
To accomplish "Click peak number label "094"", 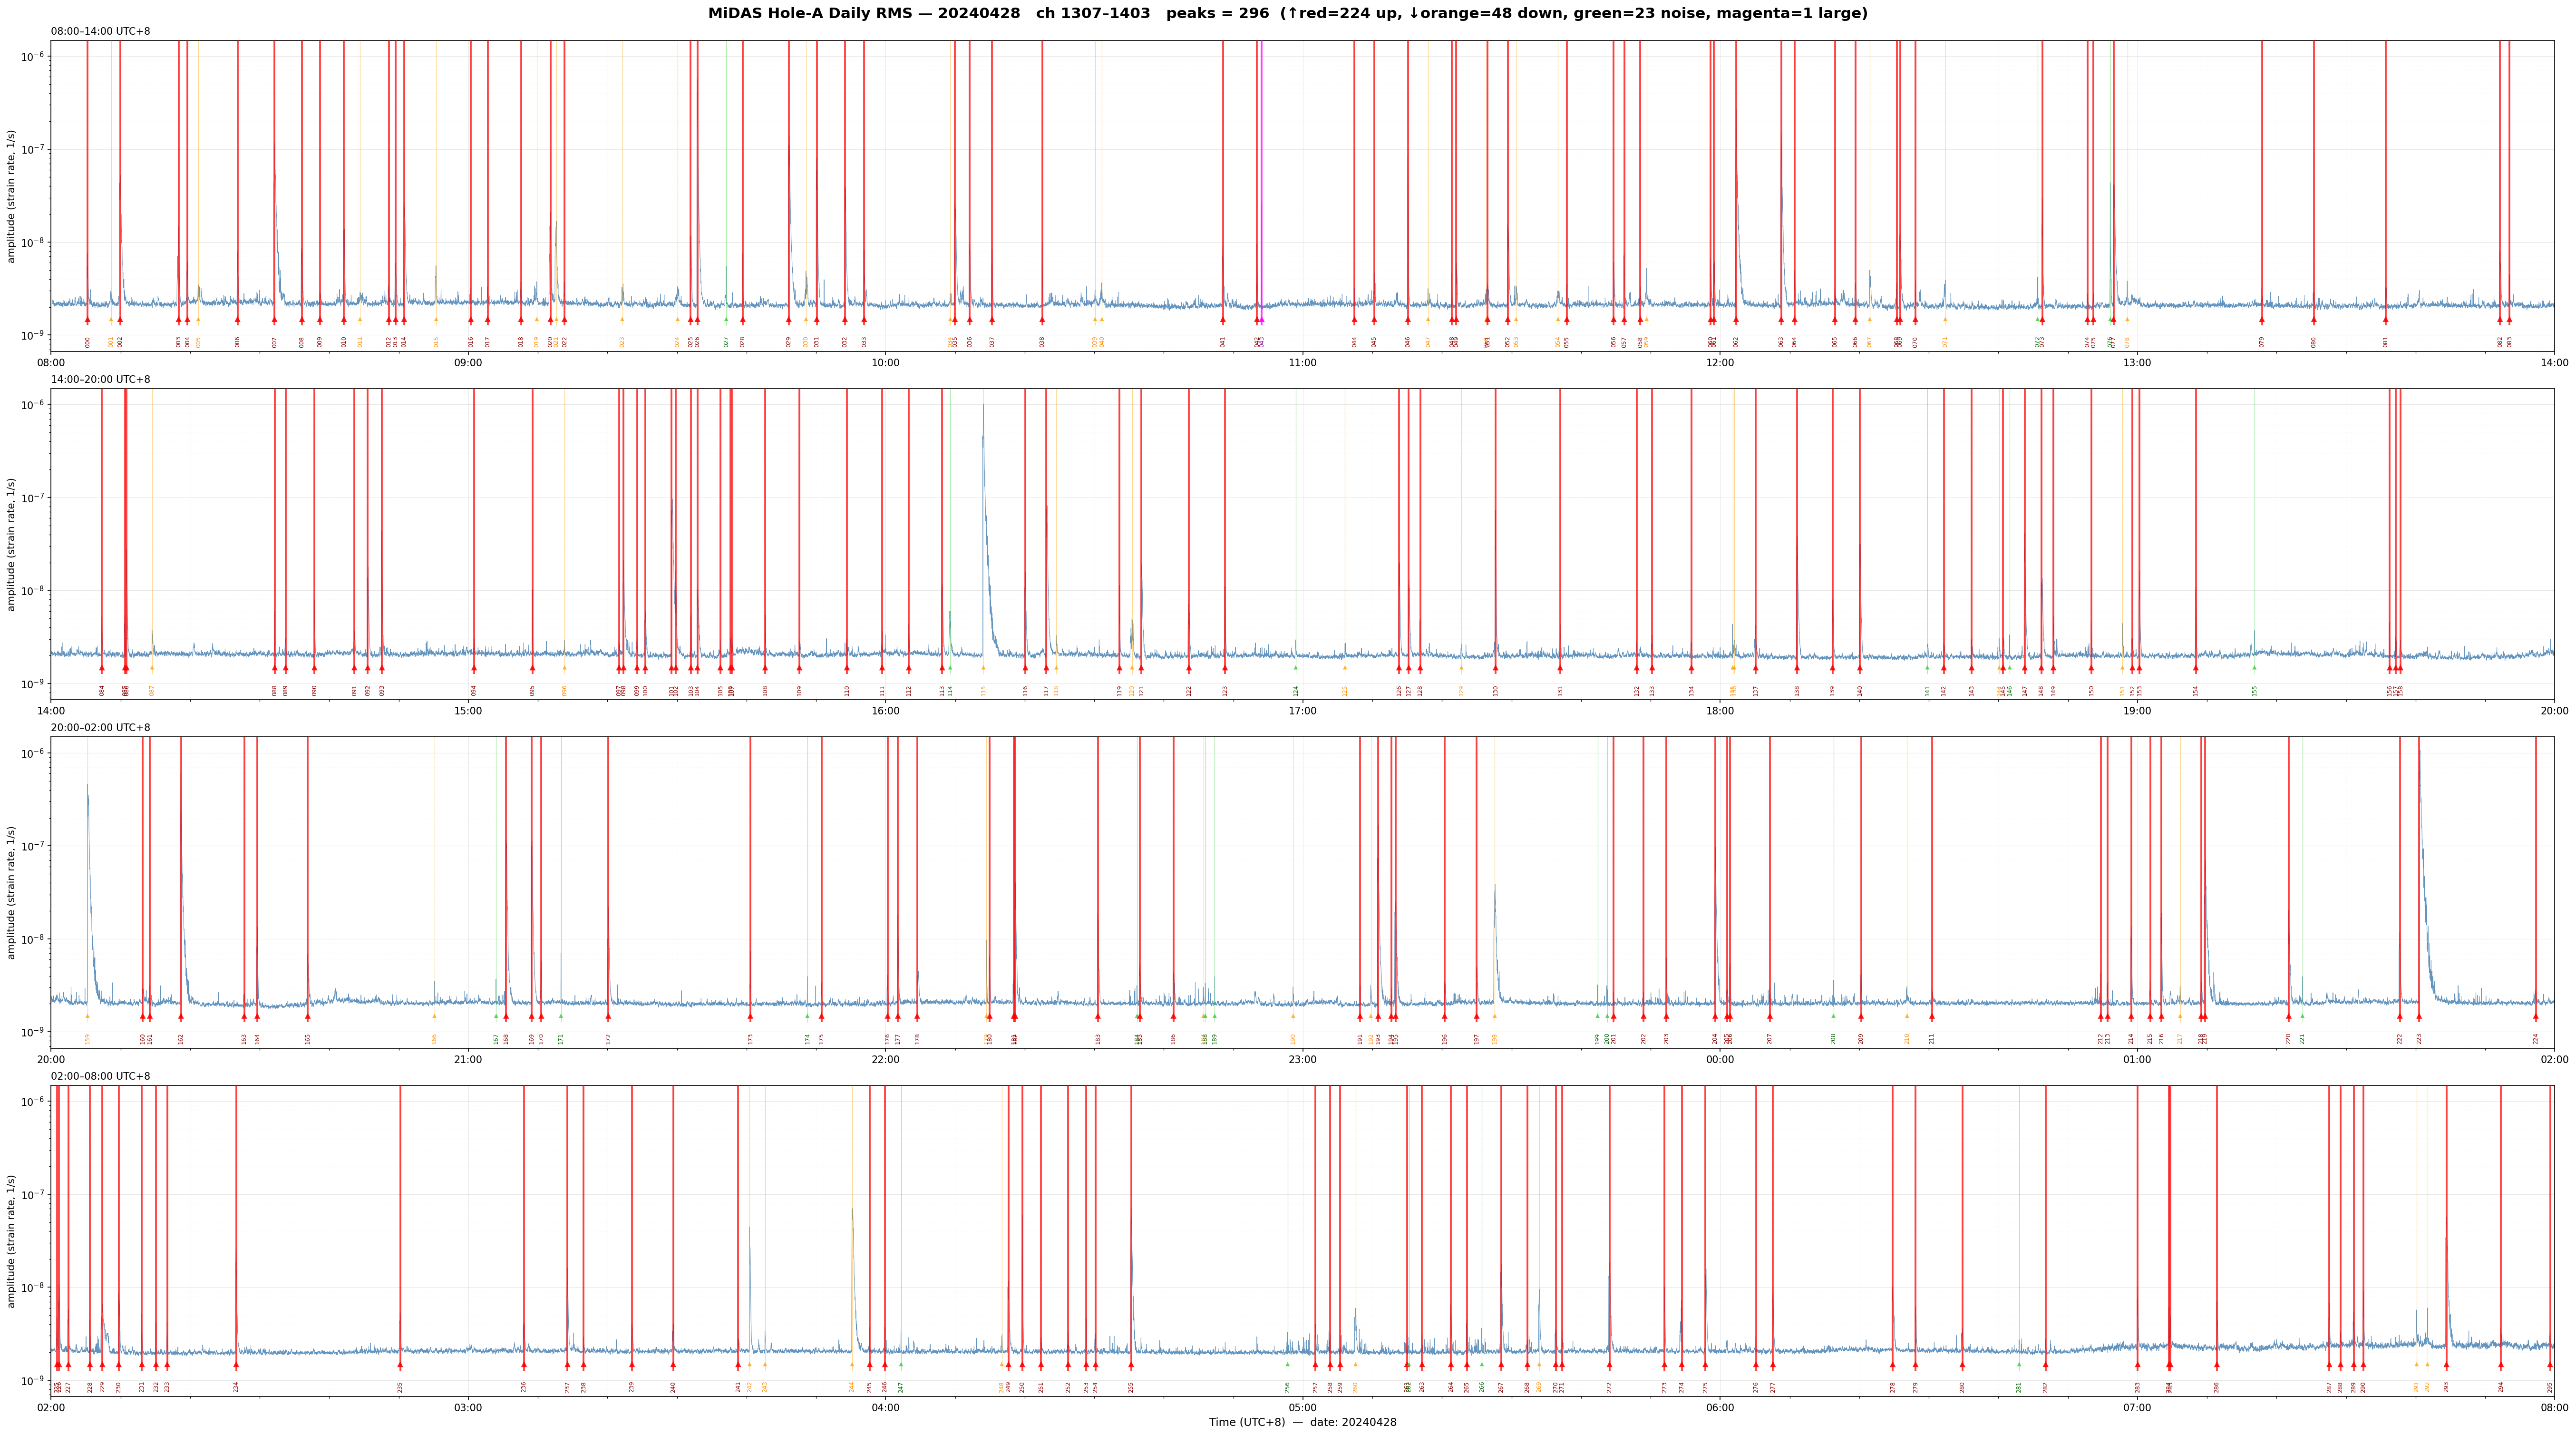I will (474, 690).
